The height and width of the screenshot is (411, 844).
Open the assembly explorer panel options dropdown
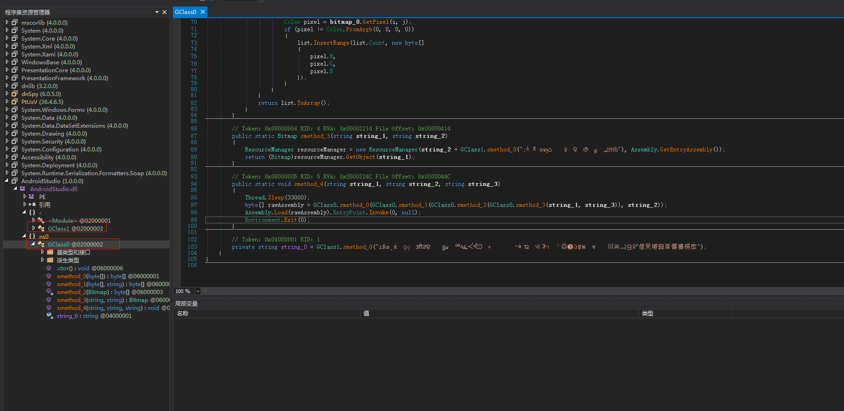click(x=157, y=12)
